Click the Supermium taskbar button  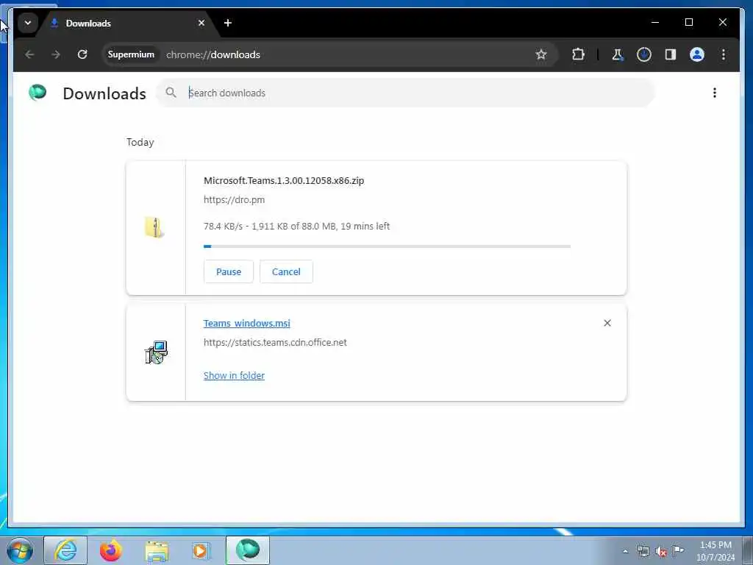(x=248, y=550)
